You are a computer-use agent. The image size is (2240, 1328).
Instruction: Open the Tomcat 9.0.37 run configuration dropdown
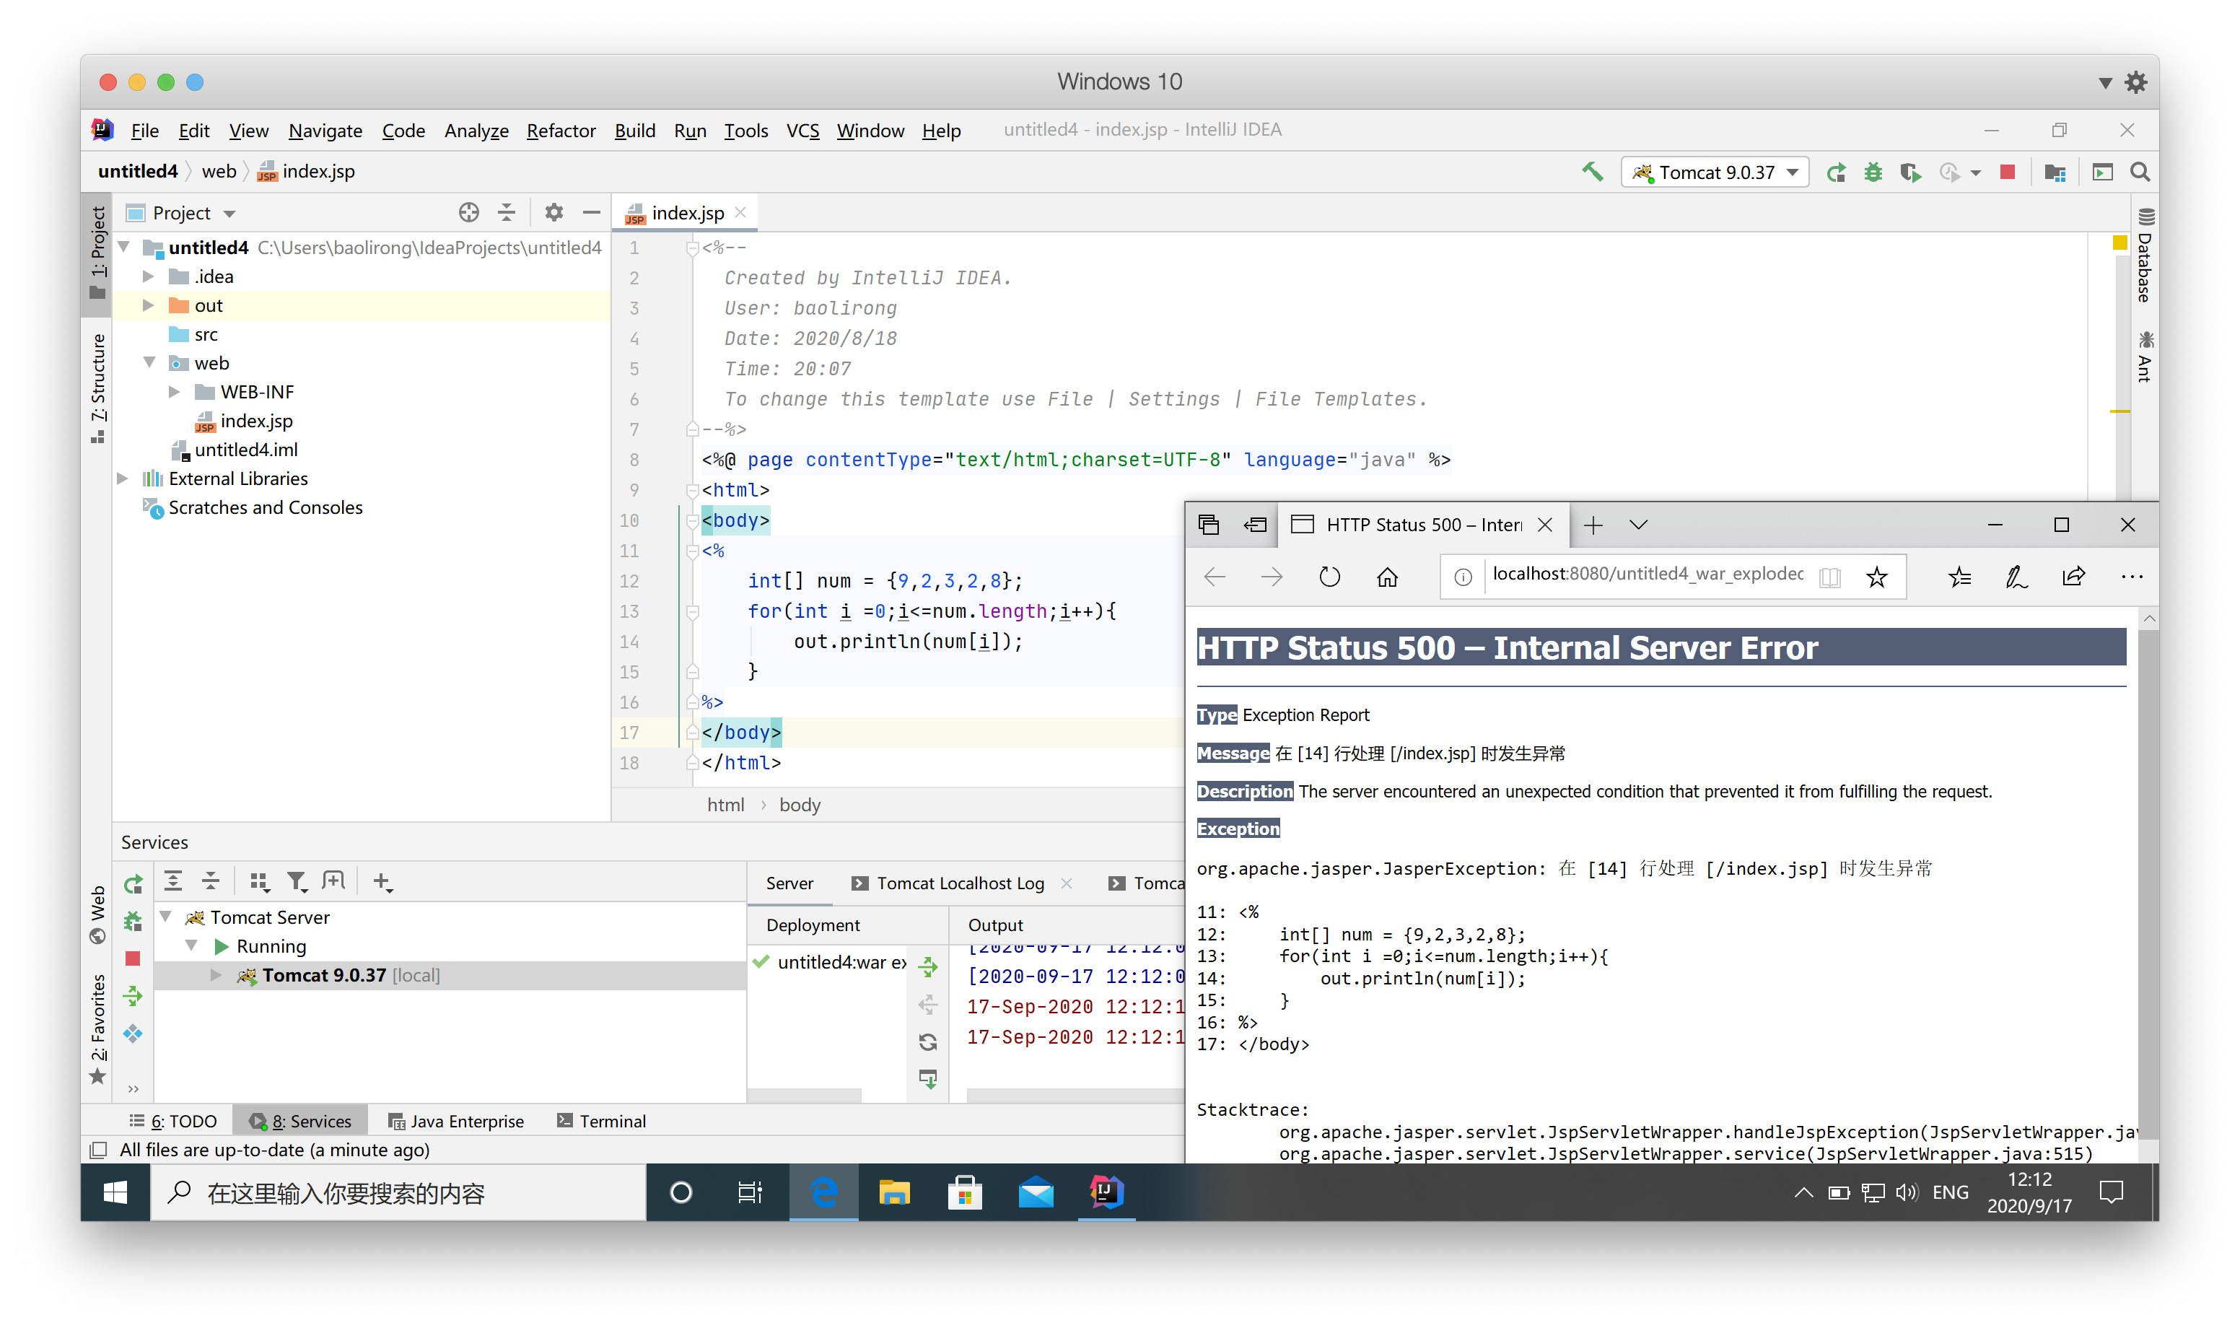1715,172
